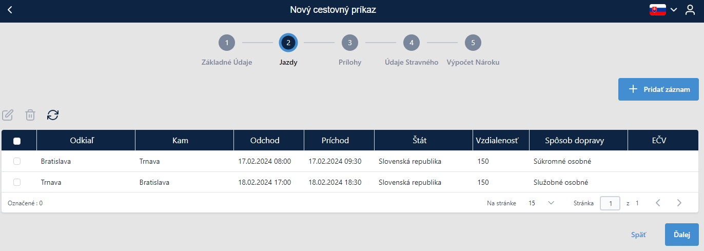Open the user profile icon
This screenshot has height=251, width=704.
coord(690,10)
